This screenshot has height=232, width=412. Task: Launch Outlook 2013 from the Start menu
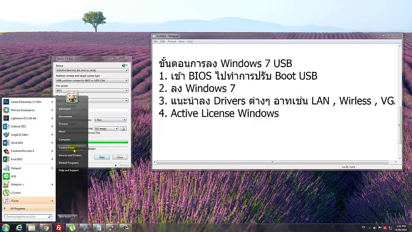click(28, 126)
